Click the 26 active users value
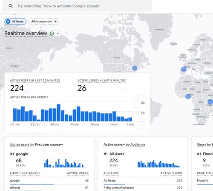Viewport: 213px width, 191px height. coord(82,88)
